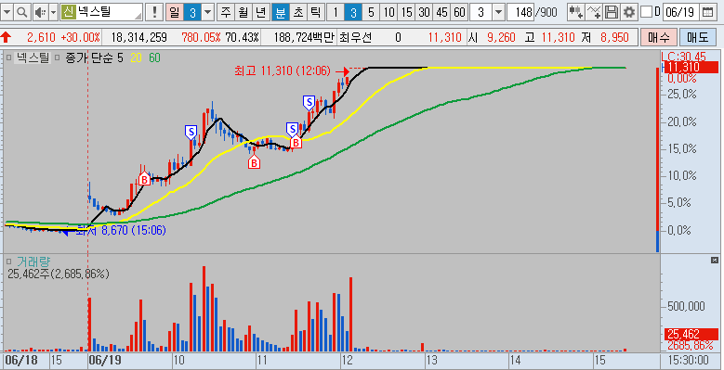Image resolution: width=724 pixels, height=370 pixels.
Task: Click the 188,724백만 trading value
Action: [x=303, y=38]
